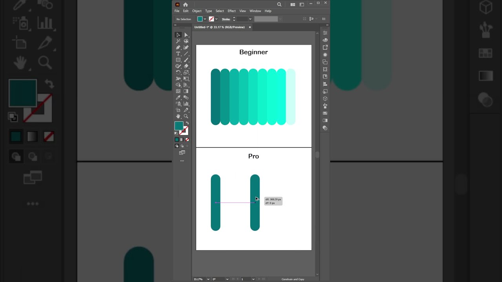Open the Help menu

[268, 11]
